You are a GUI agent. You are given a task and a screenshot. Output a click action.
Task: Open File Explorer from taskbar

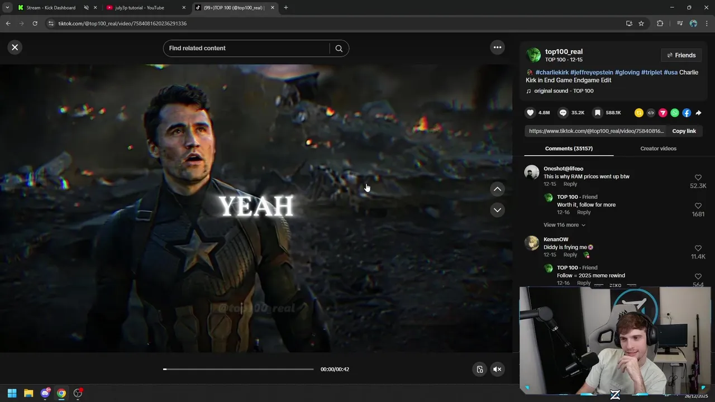coord(28,393)
